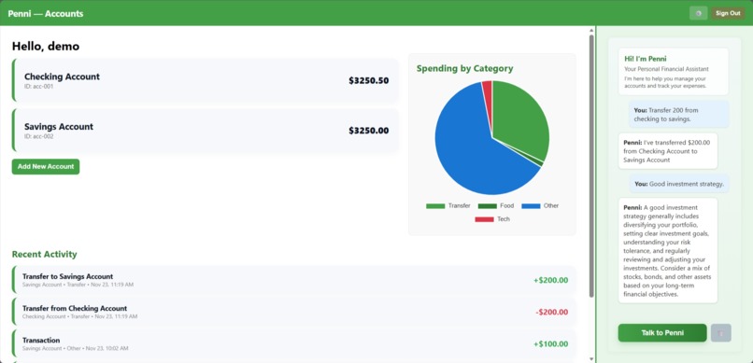
Task: Click the $3250.50 checking balance
Action: [x=369, y=80]
